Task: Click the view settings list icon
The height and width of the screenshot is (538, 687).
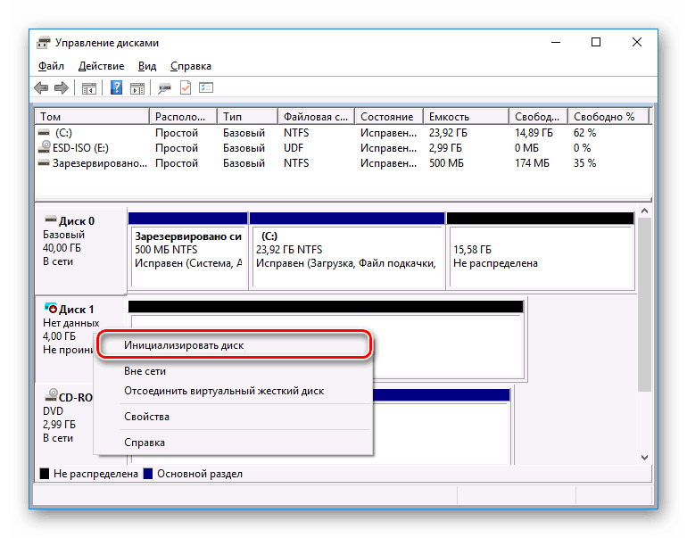Action: click(206, 87)
